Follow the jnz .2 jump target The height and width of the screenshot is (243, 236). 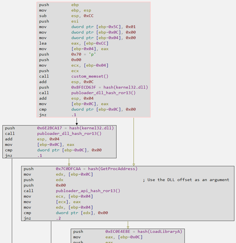pos(58,218)
